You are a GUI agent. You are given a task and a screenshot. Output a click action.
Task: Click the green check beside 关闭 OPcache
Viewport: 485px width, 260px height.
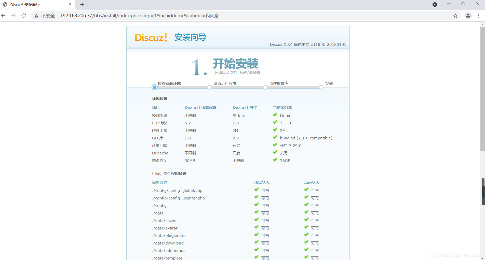pyautogui.click(x=275, y=152)
